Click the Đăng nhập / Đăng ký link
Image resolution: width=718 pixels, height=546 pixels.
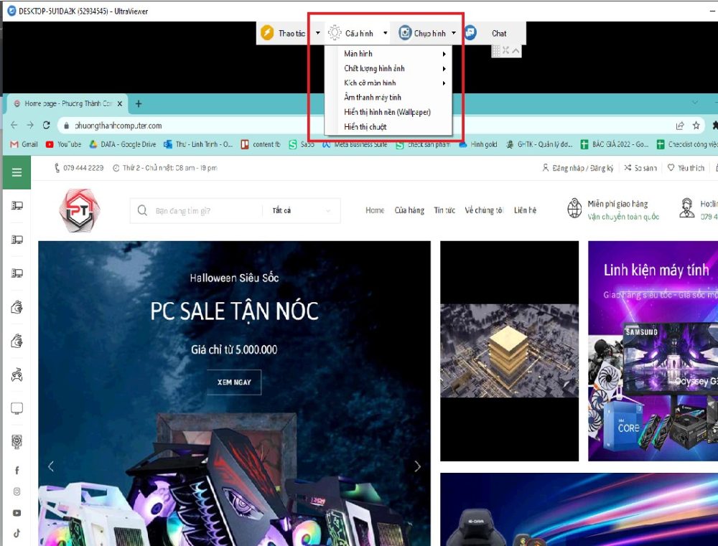click(578, 168)
